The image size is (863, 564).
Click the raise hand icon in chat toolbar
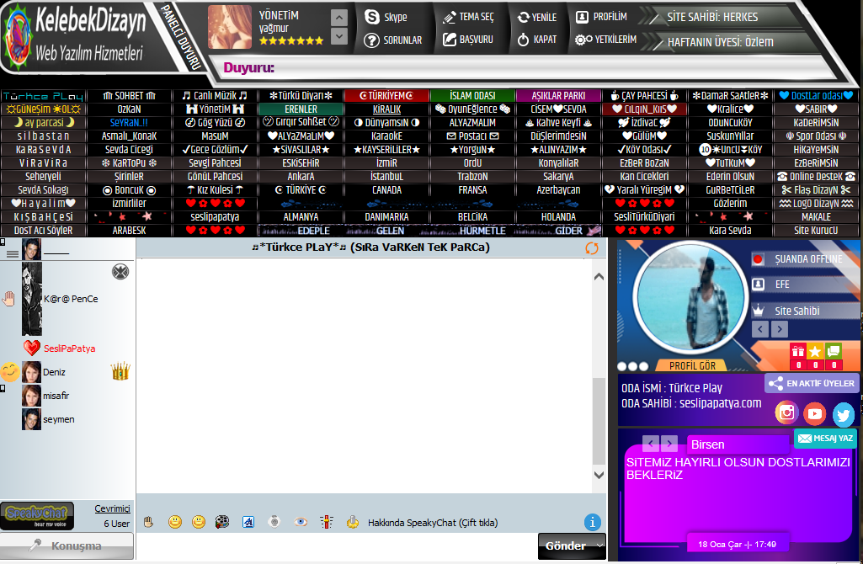[x=148, y=522]
